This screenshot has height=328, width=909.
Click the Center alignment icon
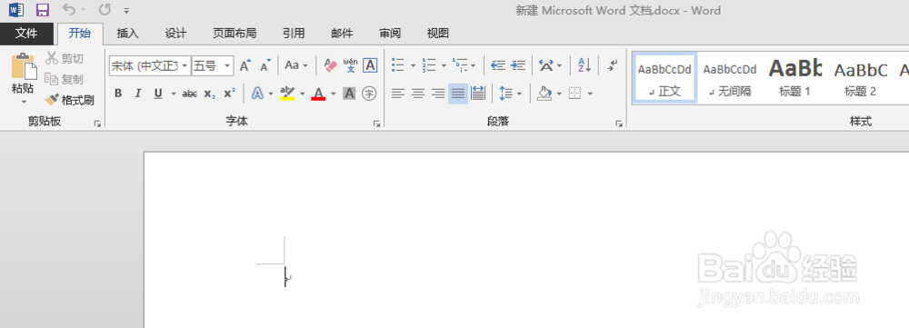click(418, 94)
